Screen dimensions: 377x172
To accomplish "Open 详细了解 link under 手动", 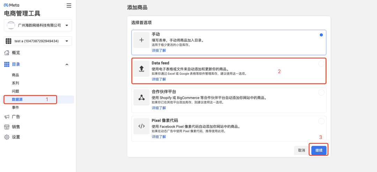I will [x=159, y=51].
